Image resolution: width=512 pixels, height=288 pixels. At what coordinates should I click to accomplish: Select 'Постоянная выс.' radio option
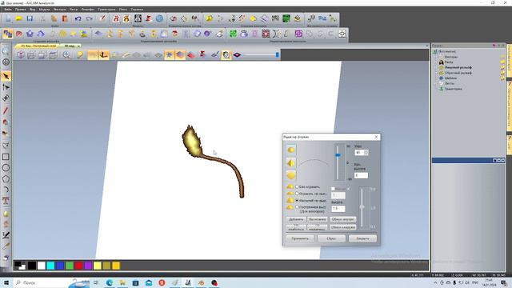tap(297, 207)
